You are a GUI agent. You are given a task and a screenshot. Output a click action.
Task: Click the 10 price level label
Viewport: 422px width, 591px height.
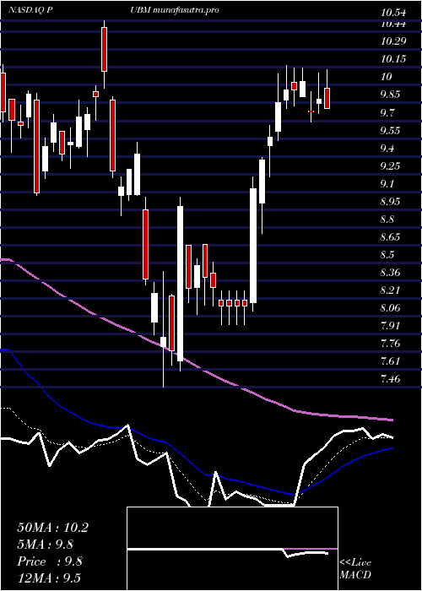(x=387, y=77)
